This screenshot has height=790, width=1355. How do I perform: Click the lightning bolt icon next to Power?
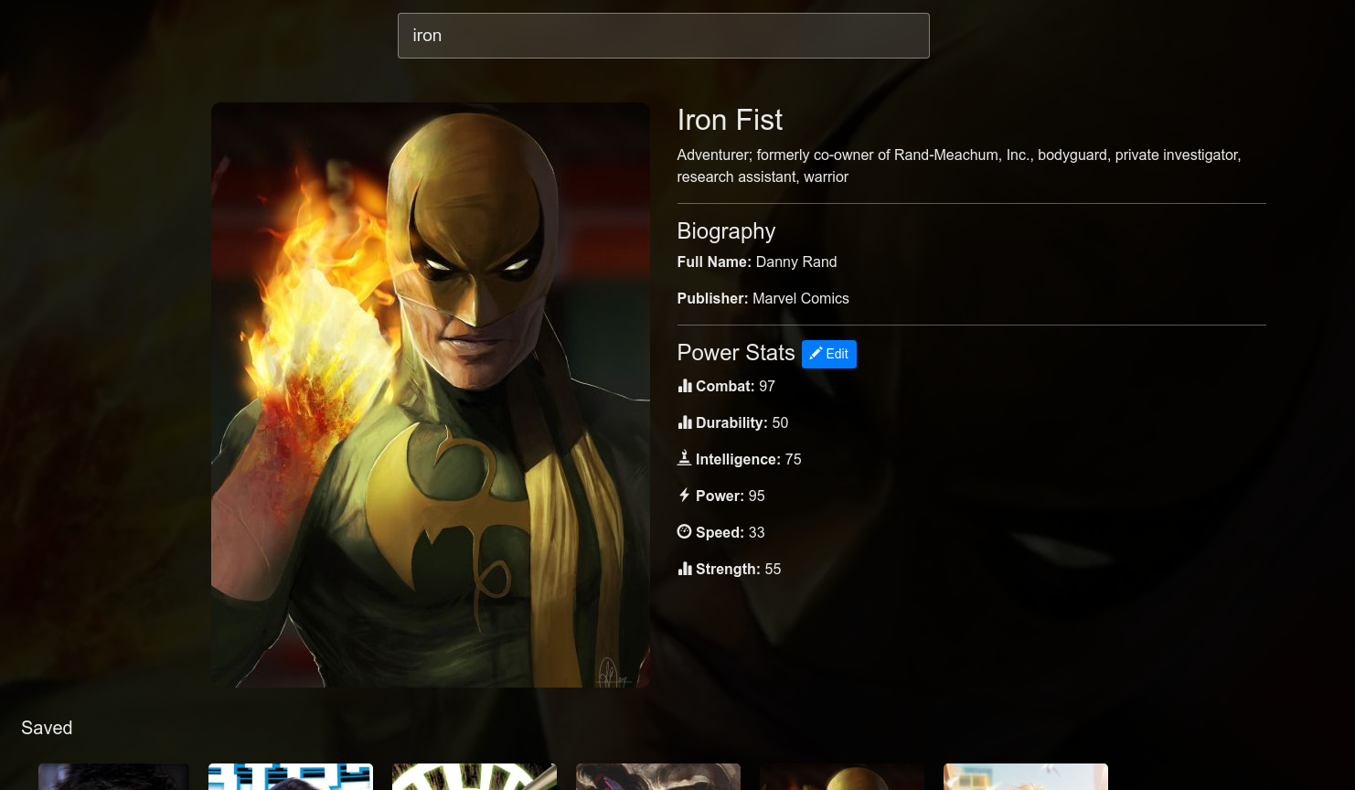[684, 495]
